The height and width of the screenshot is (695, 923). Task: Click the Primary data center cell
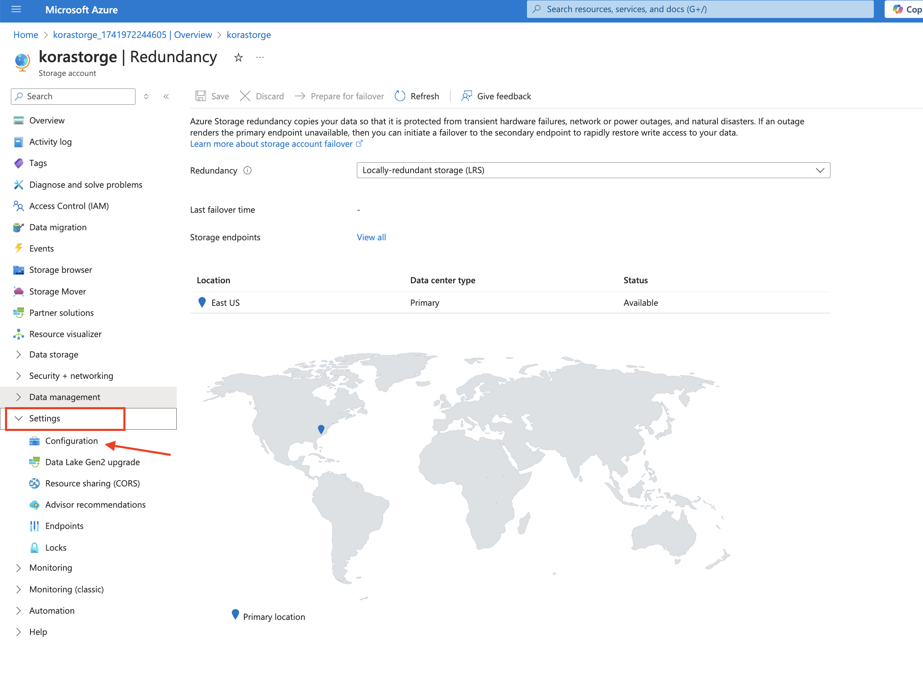coord(424,303)
